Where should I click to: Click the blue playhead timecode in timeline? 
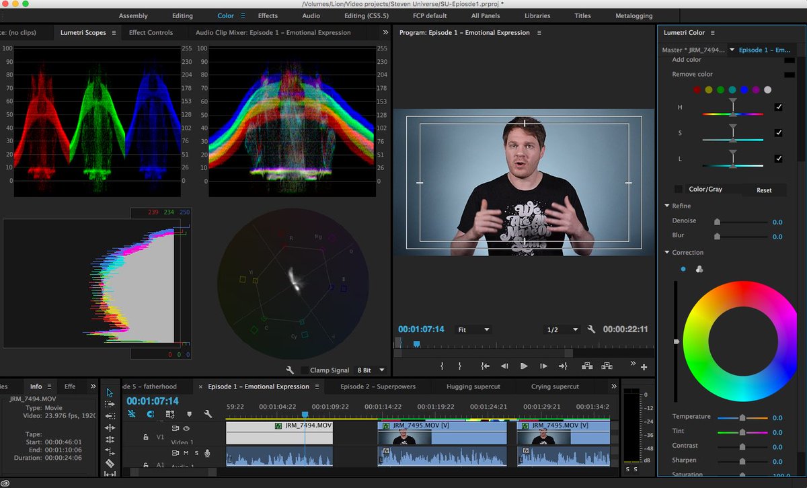[x=153, y=401]
